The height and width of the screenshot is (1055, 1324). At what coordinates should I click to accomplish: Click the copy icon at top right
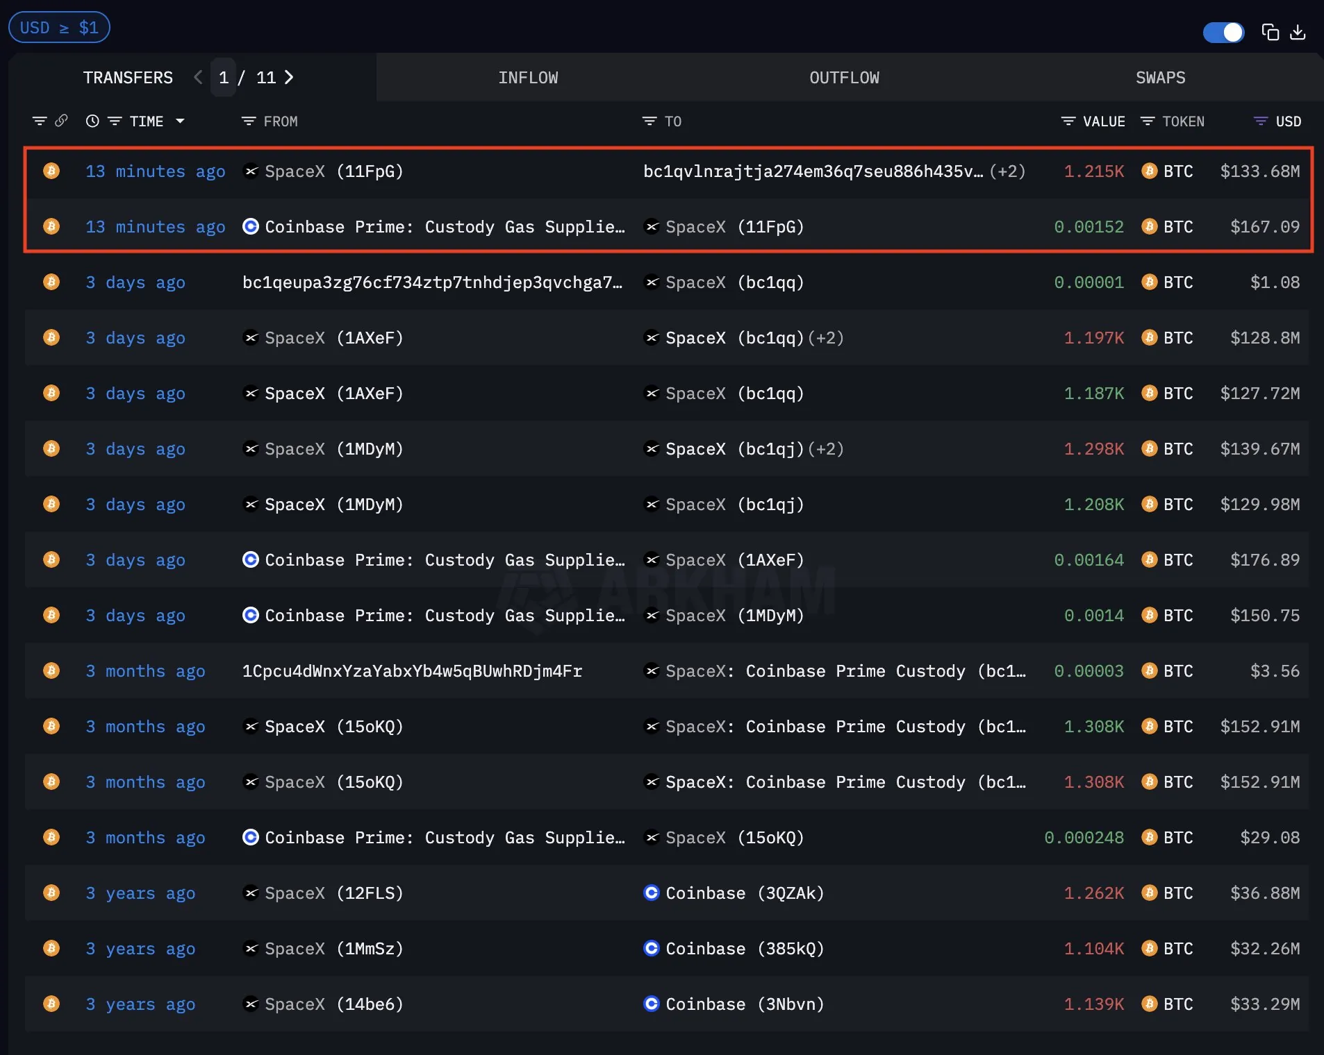1270,32
